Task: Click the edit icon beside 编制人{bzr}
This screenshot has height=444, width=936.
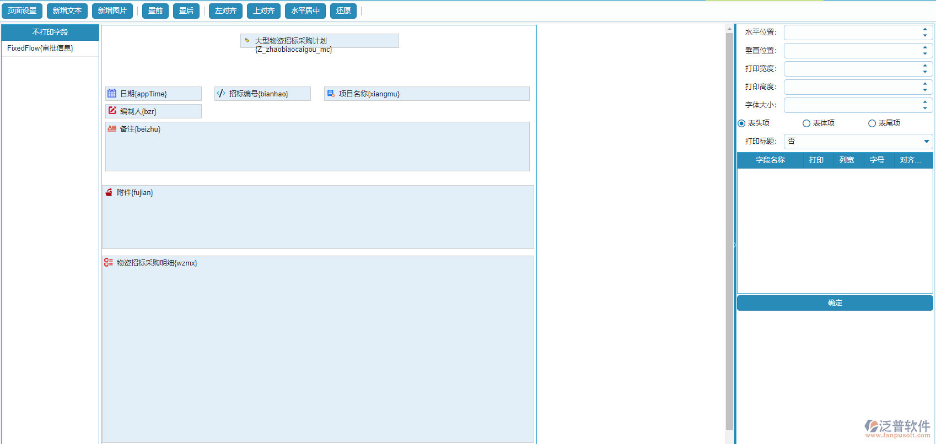Action: 112,111
